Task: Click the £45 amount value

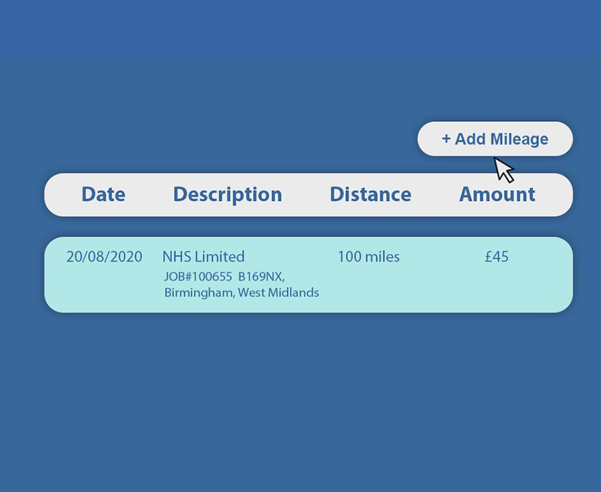Action: (x=497, y=257)
